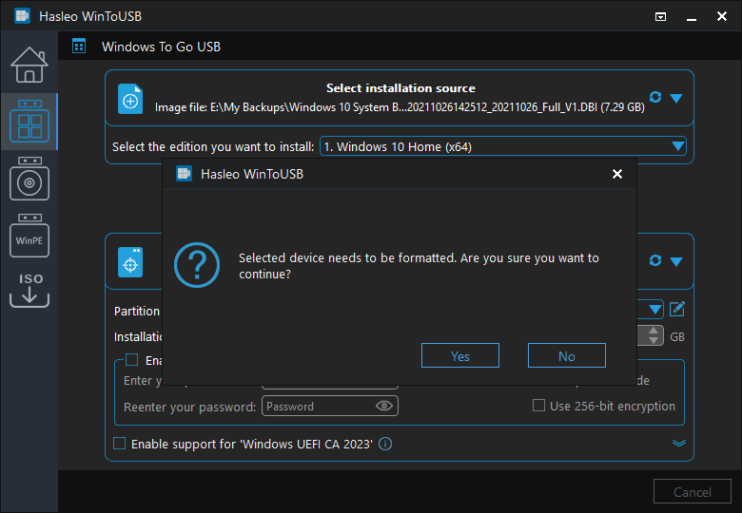The image size is (742, 513).
Task: Click the image file path text
Action: (400, 107)
